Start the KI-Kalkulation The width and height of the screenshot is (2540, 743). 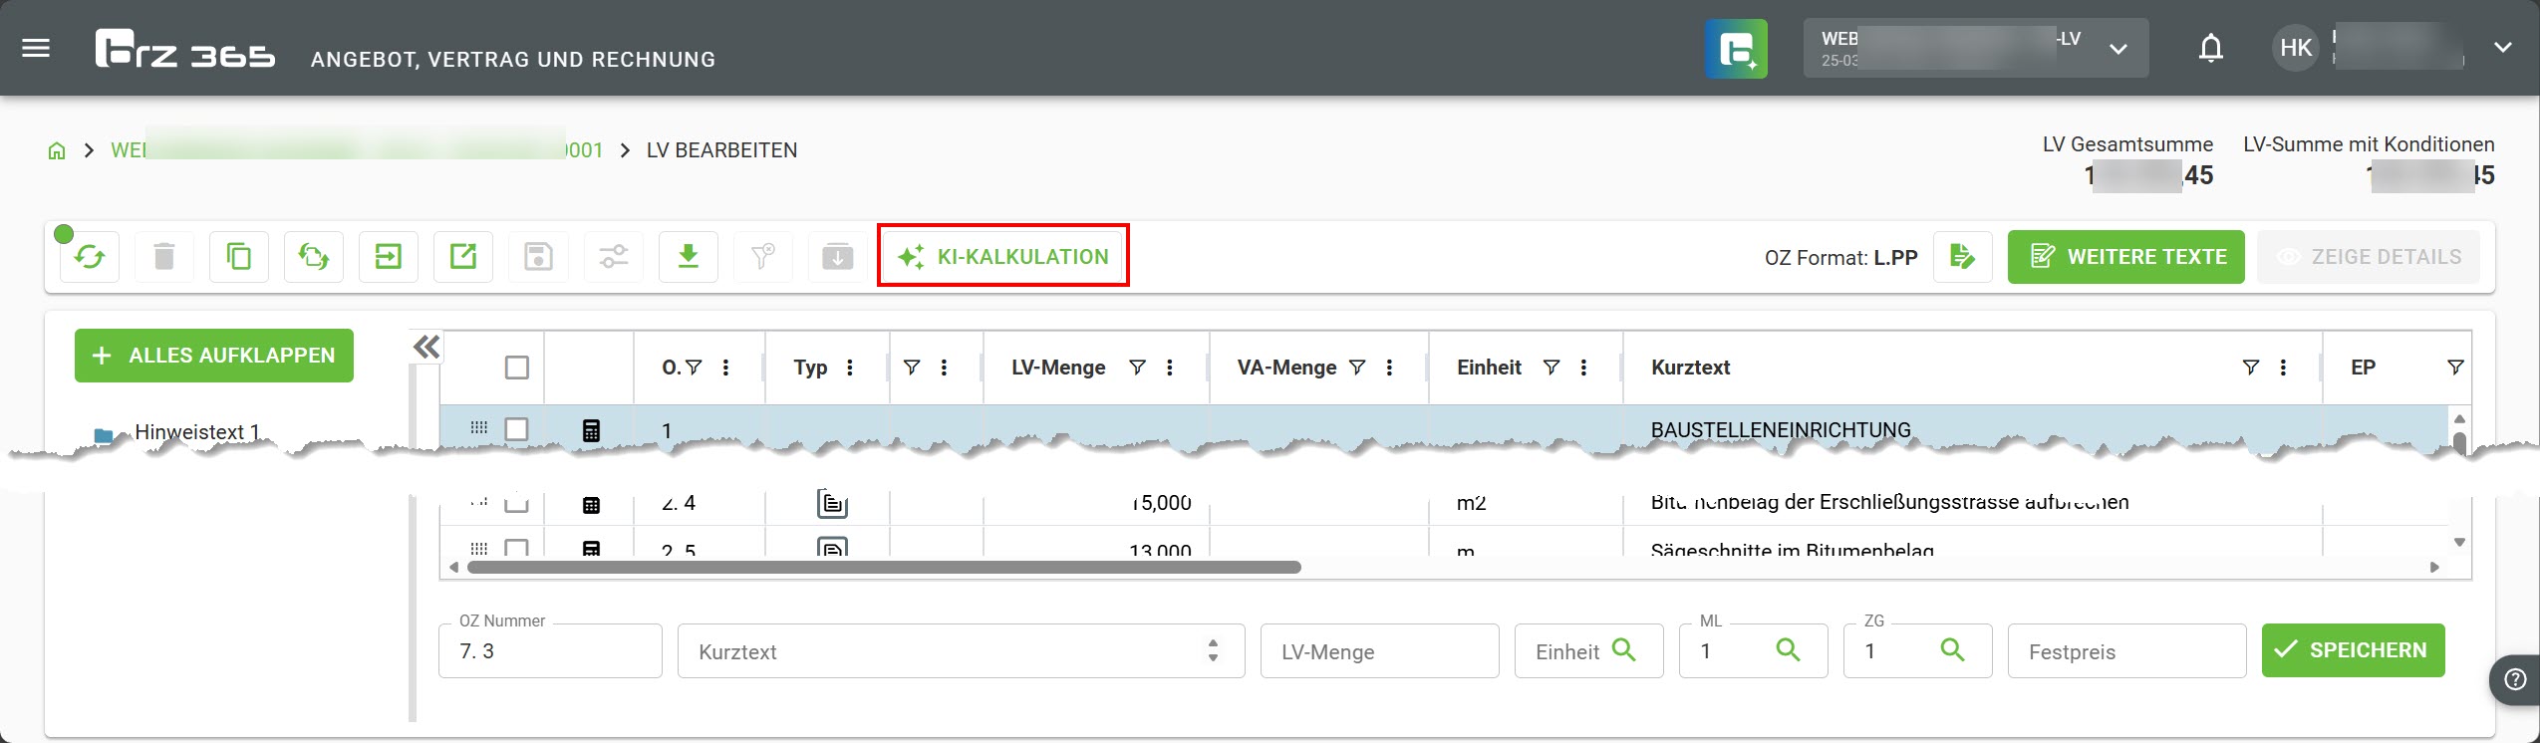pos(1002,257)
